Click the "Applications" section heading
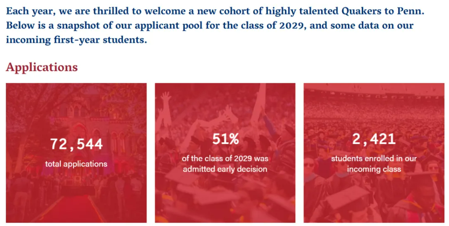Image resolution: width=449 pixels, height=226 pixels. click(x=42, y=67)
